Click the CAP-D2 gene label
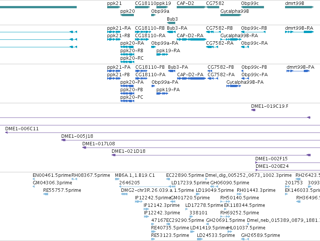Image resolution: width=320 pixels, height=241 pixels. click(x=185, y=3)
